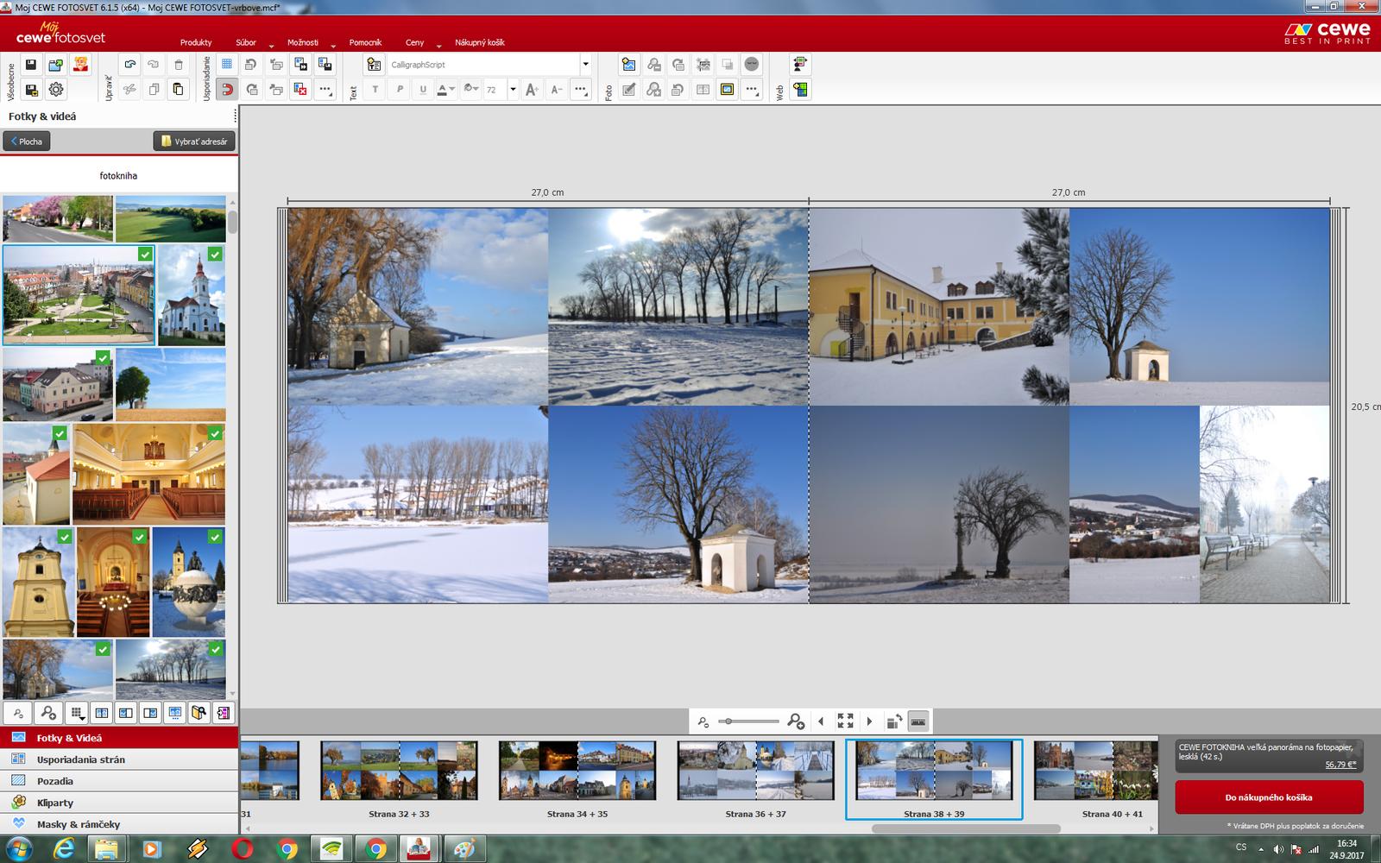Click the Vybrať adresár button
The width and height of the screenshot is (1381, 863).
[194, 142]
